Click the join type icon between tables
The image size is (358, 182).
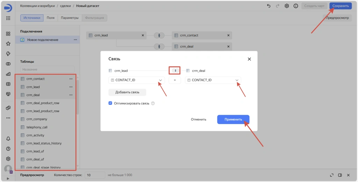coord(174,71)
